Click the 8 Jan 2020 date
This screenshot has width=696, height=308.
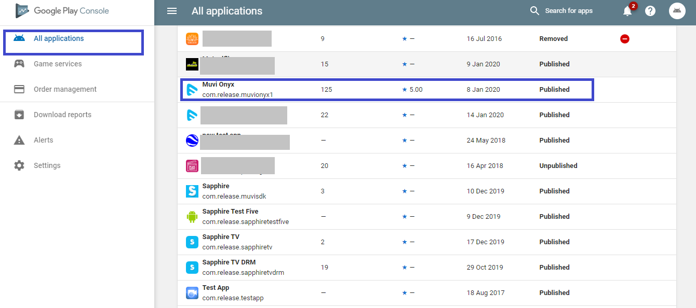click(x=484, y=90)
